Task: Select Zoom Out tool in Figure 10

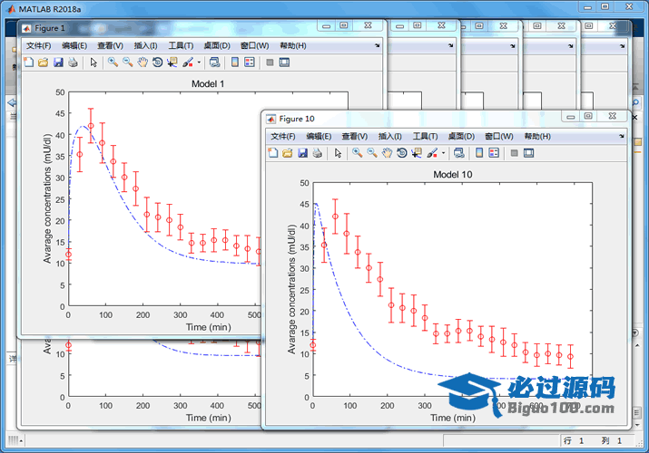Action: click(372, 153)
